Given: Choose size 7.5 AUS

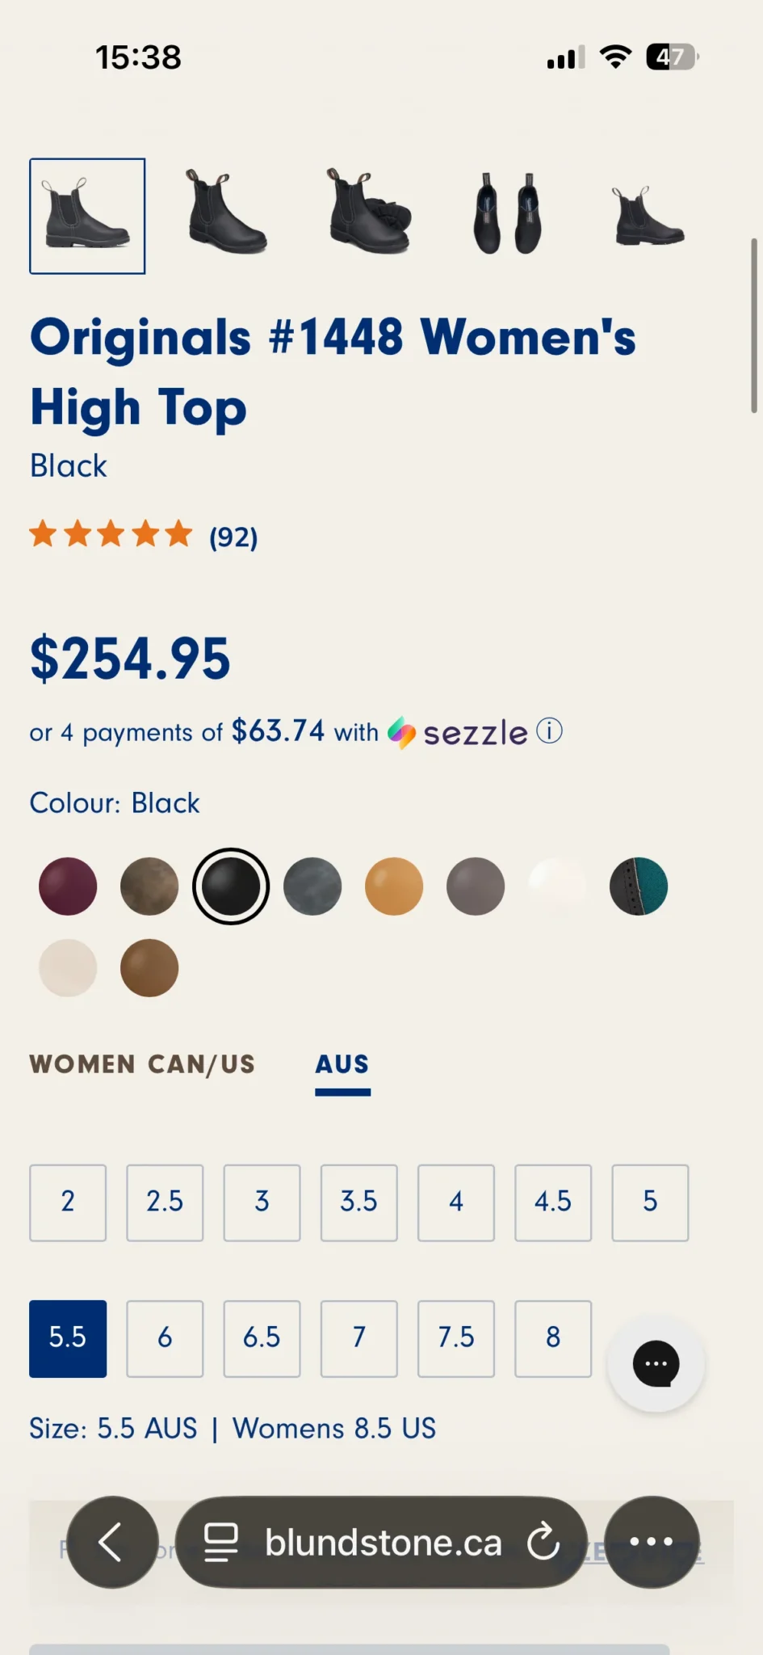Looking at the screenshot, I should pos(456,1338).
